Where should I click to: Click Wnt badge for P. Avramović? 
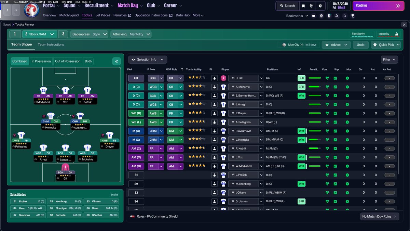tap(301, 131)
